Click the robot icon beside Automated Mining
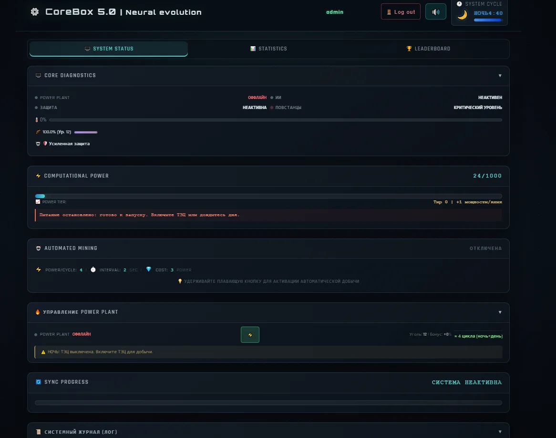This screenshot has width=556, height=438. coord(38,248)
